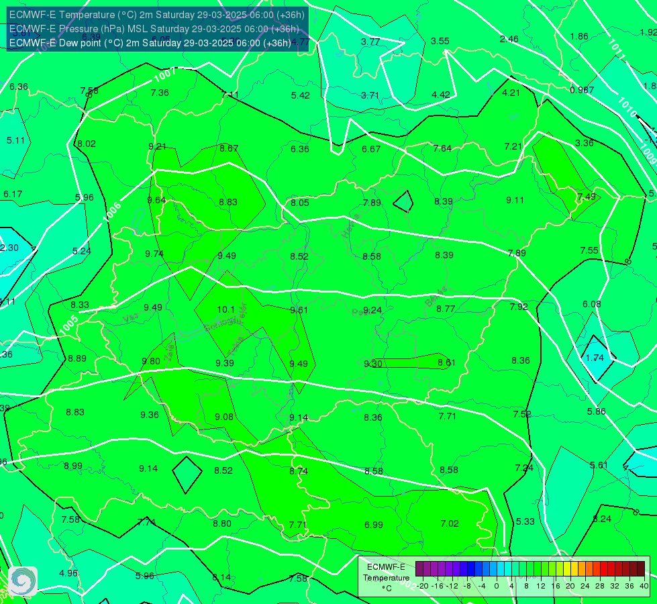Click the 4.21 temperature value
The image size is (657, 604).
point(511,93)
